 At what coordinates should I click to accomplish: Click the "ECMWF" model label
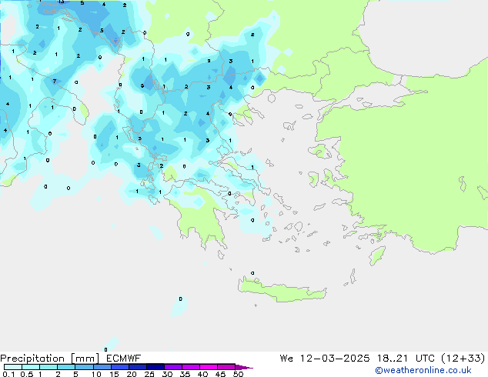pyautogui.click(x=124, y=359)
